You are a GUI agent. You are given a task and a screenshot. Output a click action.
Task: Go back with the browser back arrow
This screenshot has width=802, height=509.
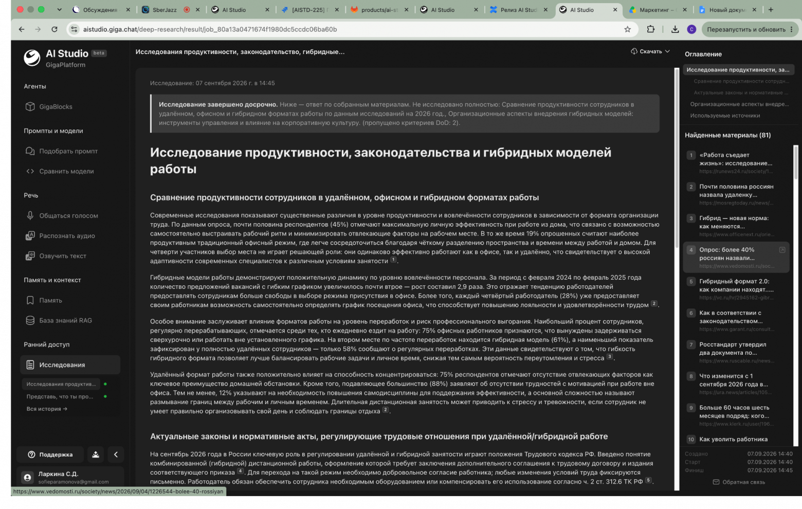click(22, 29)
